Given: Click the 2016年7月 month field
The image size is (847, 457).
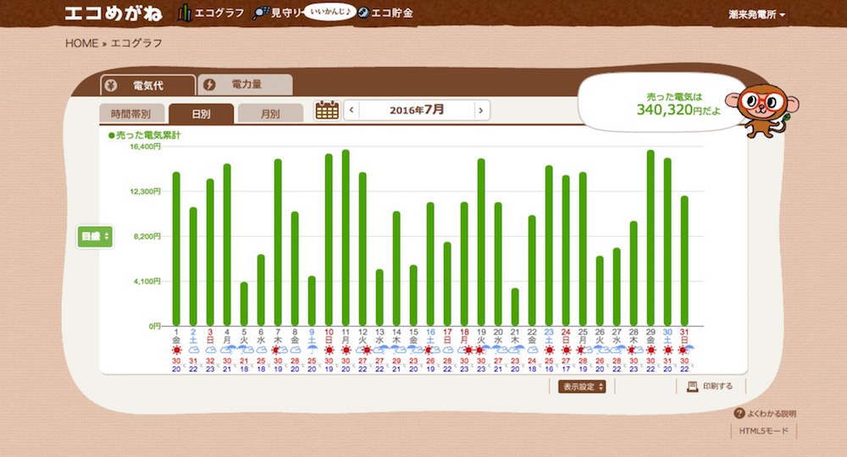Looking at the screenshot, I should point(417,110).
